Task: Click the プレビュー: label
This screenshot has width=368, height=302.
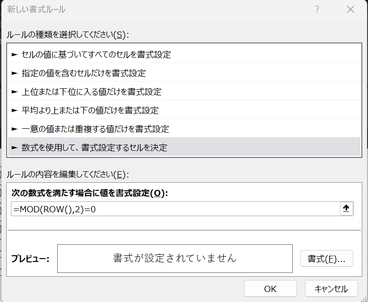Action: click(31, 259)
